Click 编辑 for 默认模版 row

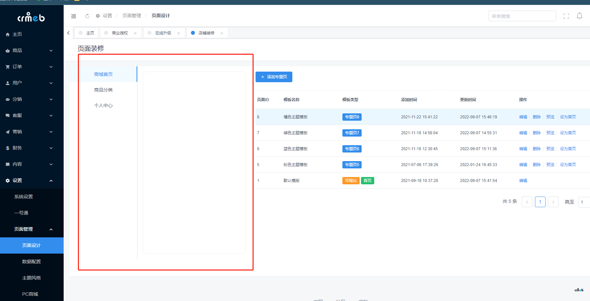(523, 181)
